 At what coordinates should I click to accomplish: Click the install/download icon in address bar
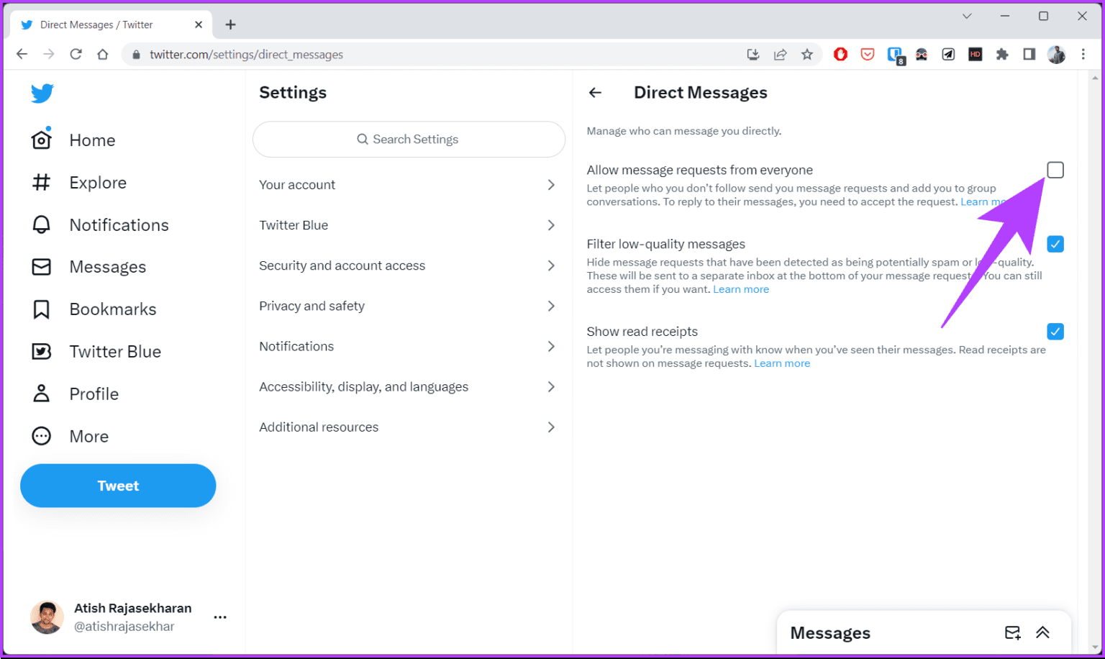click(753, 54)
